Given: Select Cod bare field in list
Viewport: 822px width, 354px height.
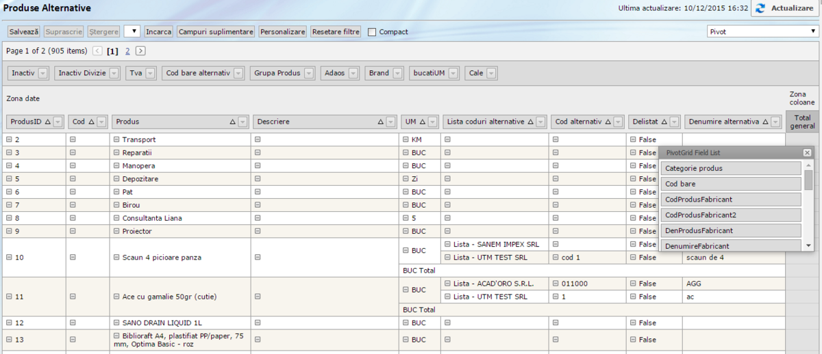Looking at the screenshot, I should pyautogui.click(x=731, y=184).
